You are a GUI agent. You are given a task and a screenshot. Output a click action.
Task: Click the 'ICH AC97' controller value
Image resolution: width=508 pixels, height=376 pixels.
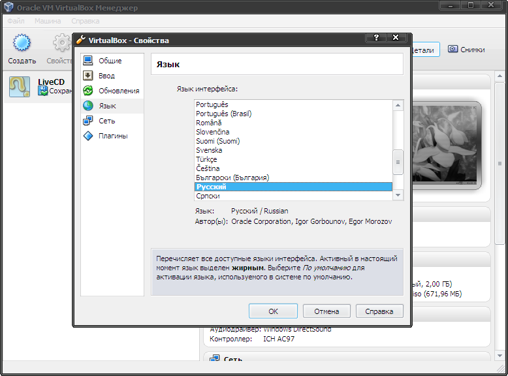[279, 339]
